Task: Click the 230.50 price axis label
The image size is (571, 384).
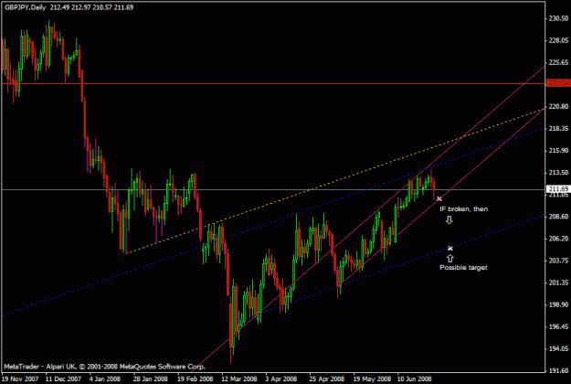Action: tap(558, 18)
